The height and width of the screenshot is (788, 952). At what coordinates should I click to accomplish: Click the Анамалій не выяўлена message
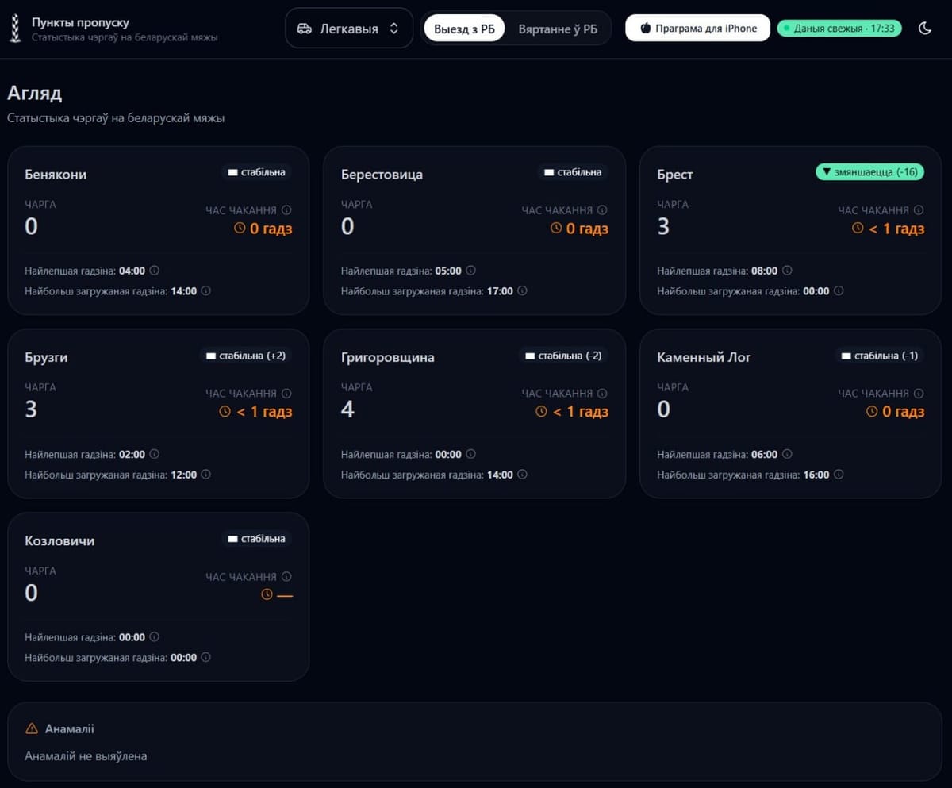86,756
